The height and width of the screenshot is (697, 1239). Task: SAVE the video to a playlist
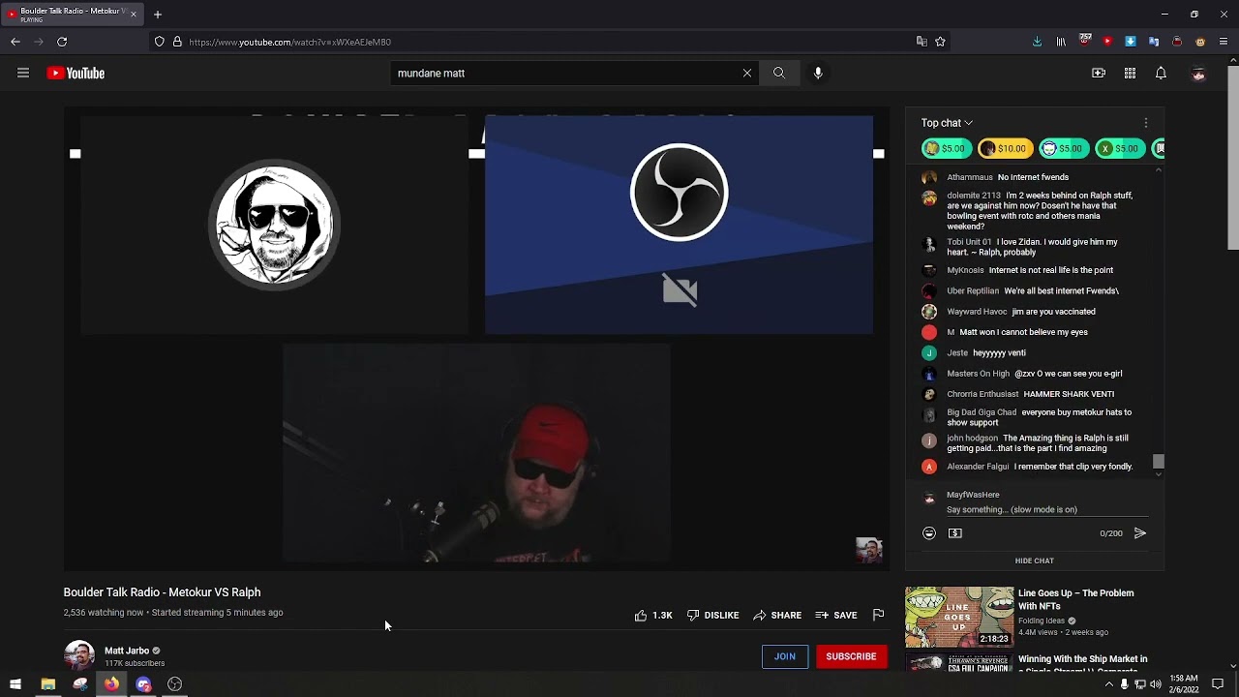click(836, 615)
